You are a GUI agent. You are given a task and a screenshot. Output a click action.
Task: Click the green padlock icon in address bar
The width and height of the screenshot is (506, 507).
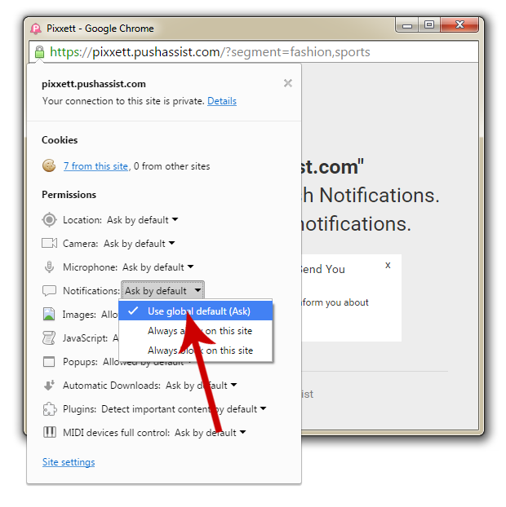point(39,51)
